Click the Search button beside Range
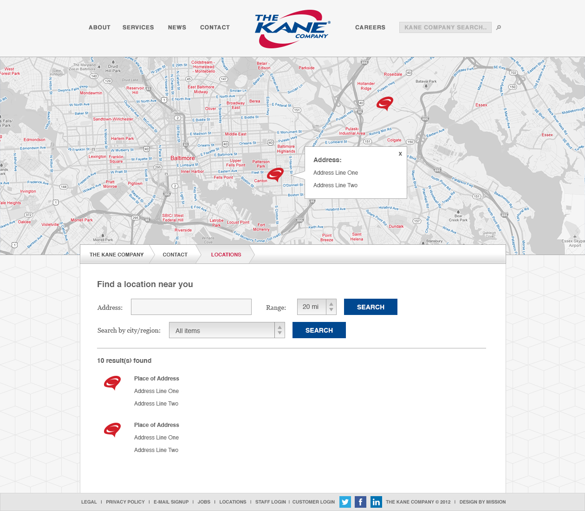585x511 pixels. click(x=370, y=307)
